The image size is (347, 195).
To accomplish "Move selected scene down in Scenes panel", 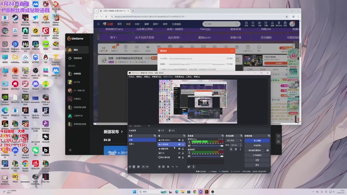I will (147, 167).
